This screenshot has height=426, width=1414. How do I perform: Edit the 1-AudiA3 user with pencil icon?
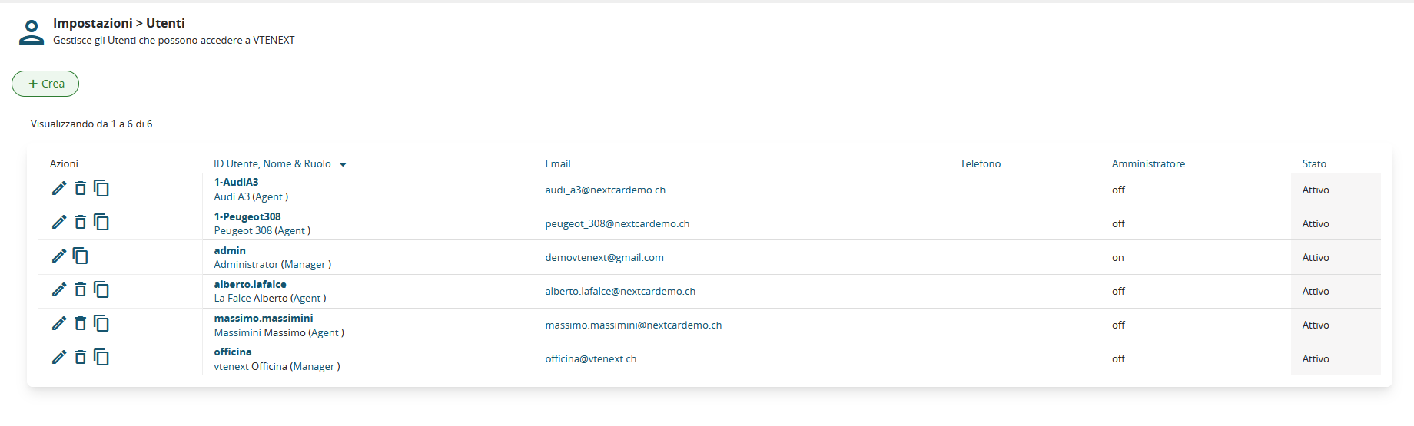click(59, 188)
